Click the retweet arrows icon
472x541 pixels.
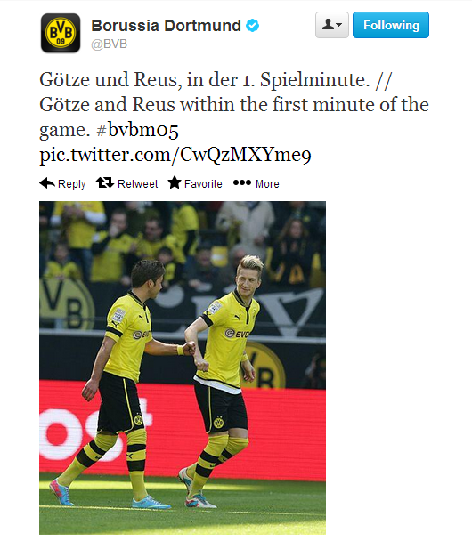[105, 182]
